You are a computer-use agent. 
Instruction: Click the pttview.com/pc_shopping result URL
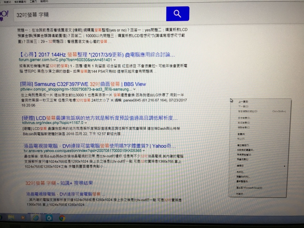(76, 90)
